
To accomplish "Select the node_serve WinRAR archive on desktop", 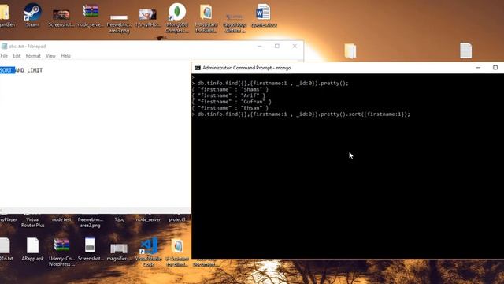I will (x=91, y=11).
